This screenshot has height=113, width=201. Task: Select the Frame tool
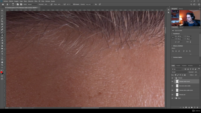[x=2, y=24]
